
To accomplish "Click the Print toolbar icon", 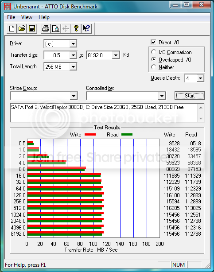I will point(46,28).
